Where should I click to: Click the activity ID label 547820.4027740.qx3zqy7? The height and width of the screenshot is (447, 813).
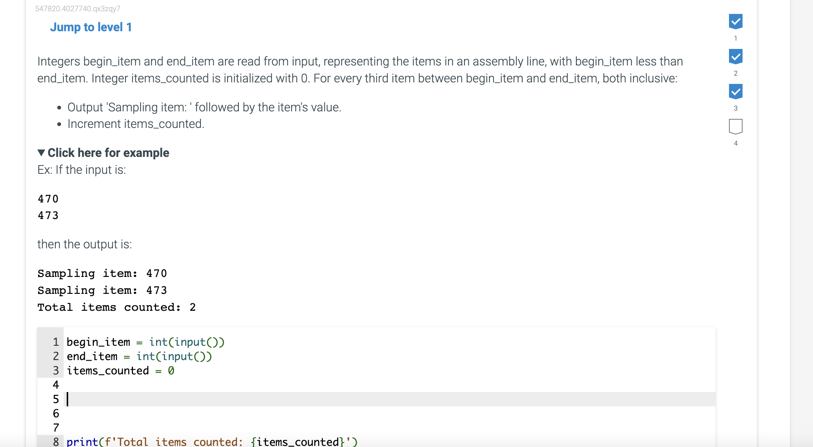[77, 9]
